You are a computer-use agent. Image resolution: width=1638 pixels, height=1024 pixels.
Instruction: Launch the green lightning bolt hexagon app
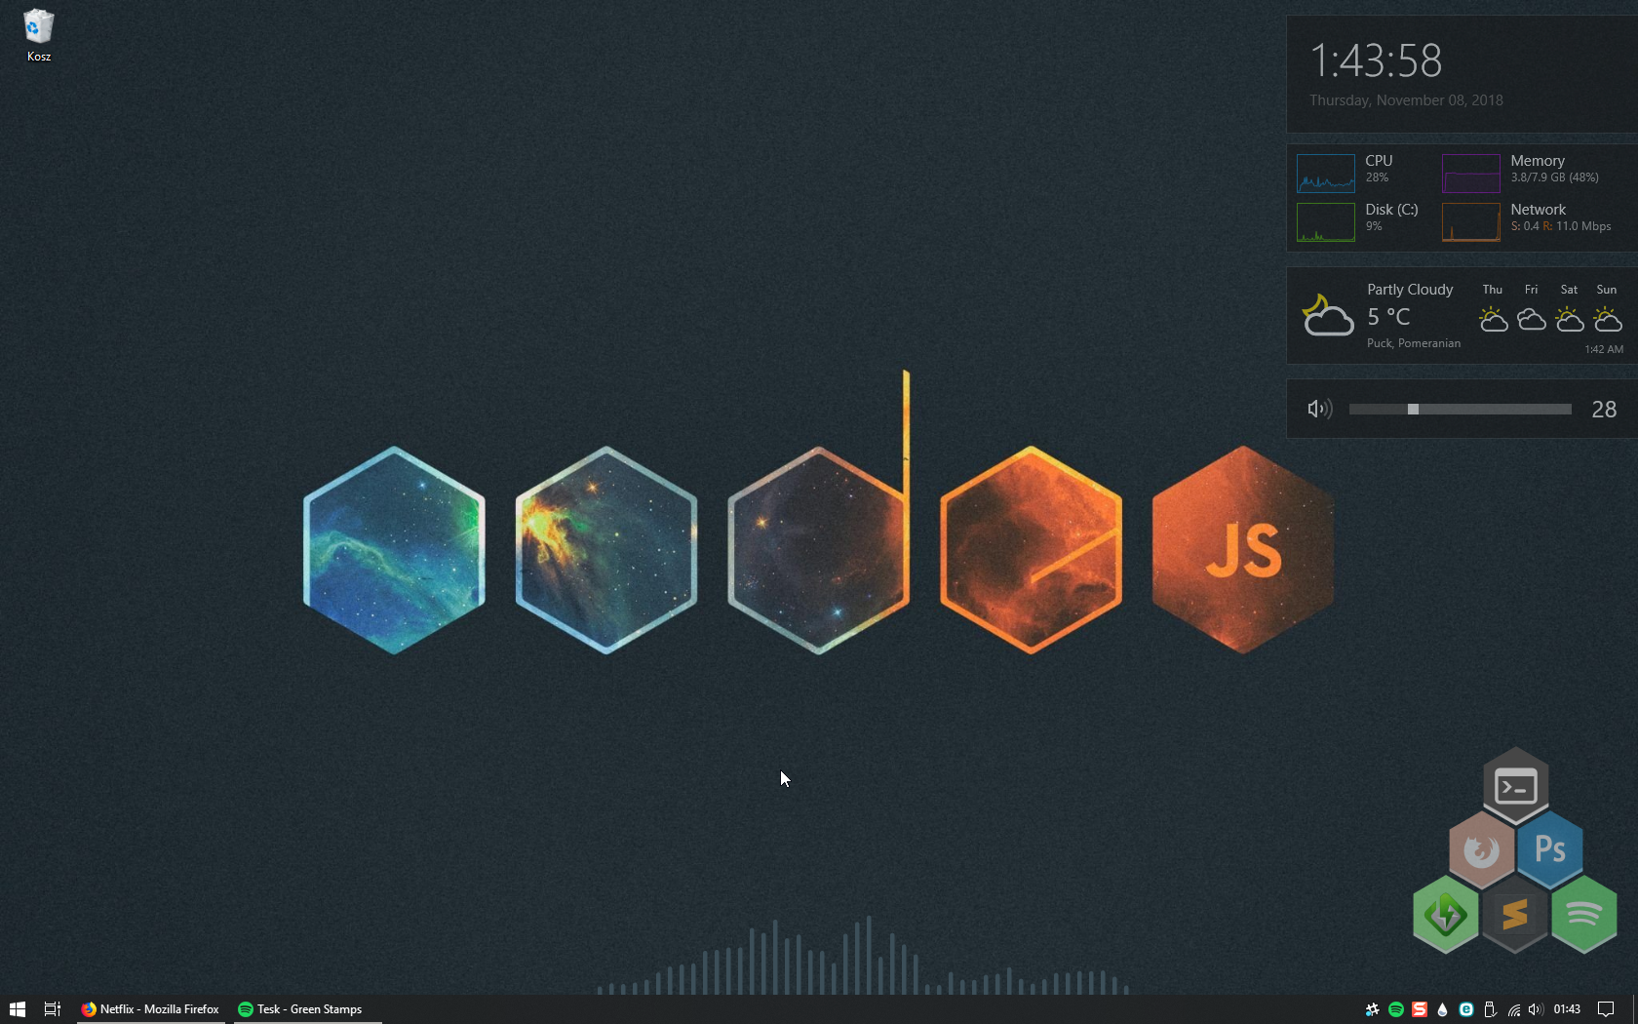click(1445, 915)
